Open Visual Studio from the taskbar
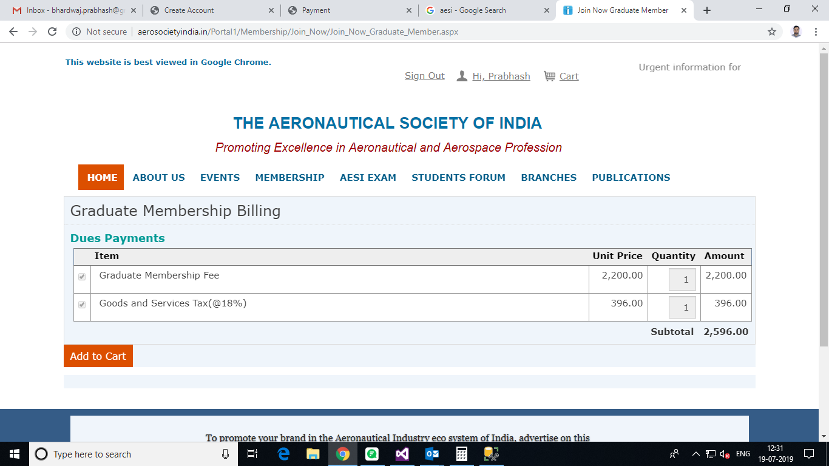The width and height of the screenshot is (829, 466). pos(402,454)
